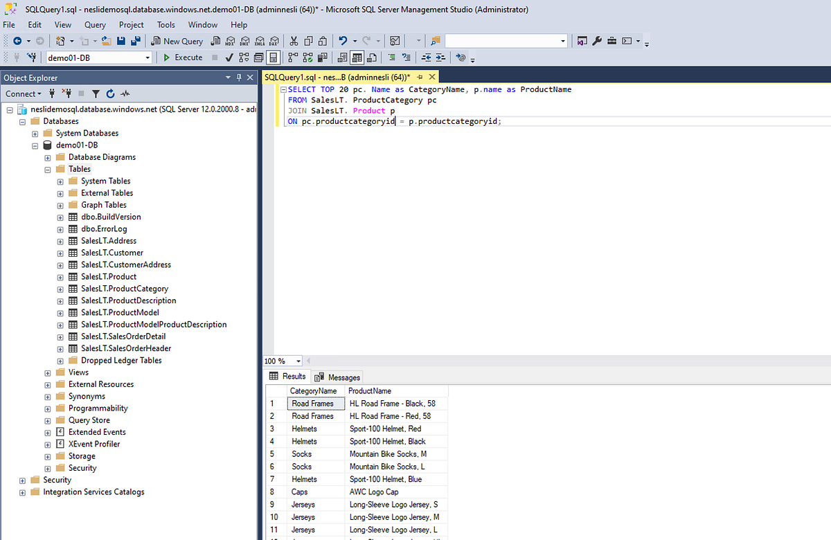Screen dimensions: 831x540
Task: Click the DAX query icon
Action: click(x=274, y=41)
